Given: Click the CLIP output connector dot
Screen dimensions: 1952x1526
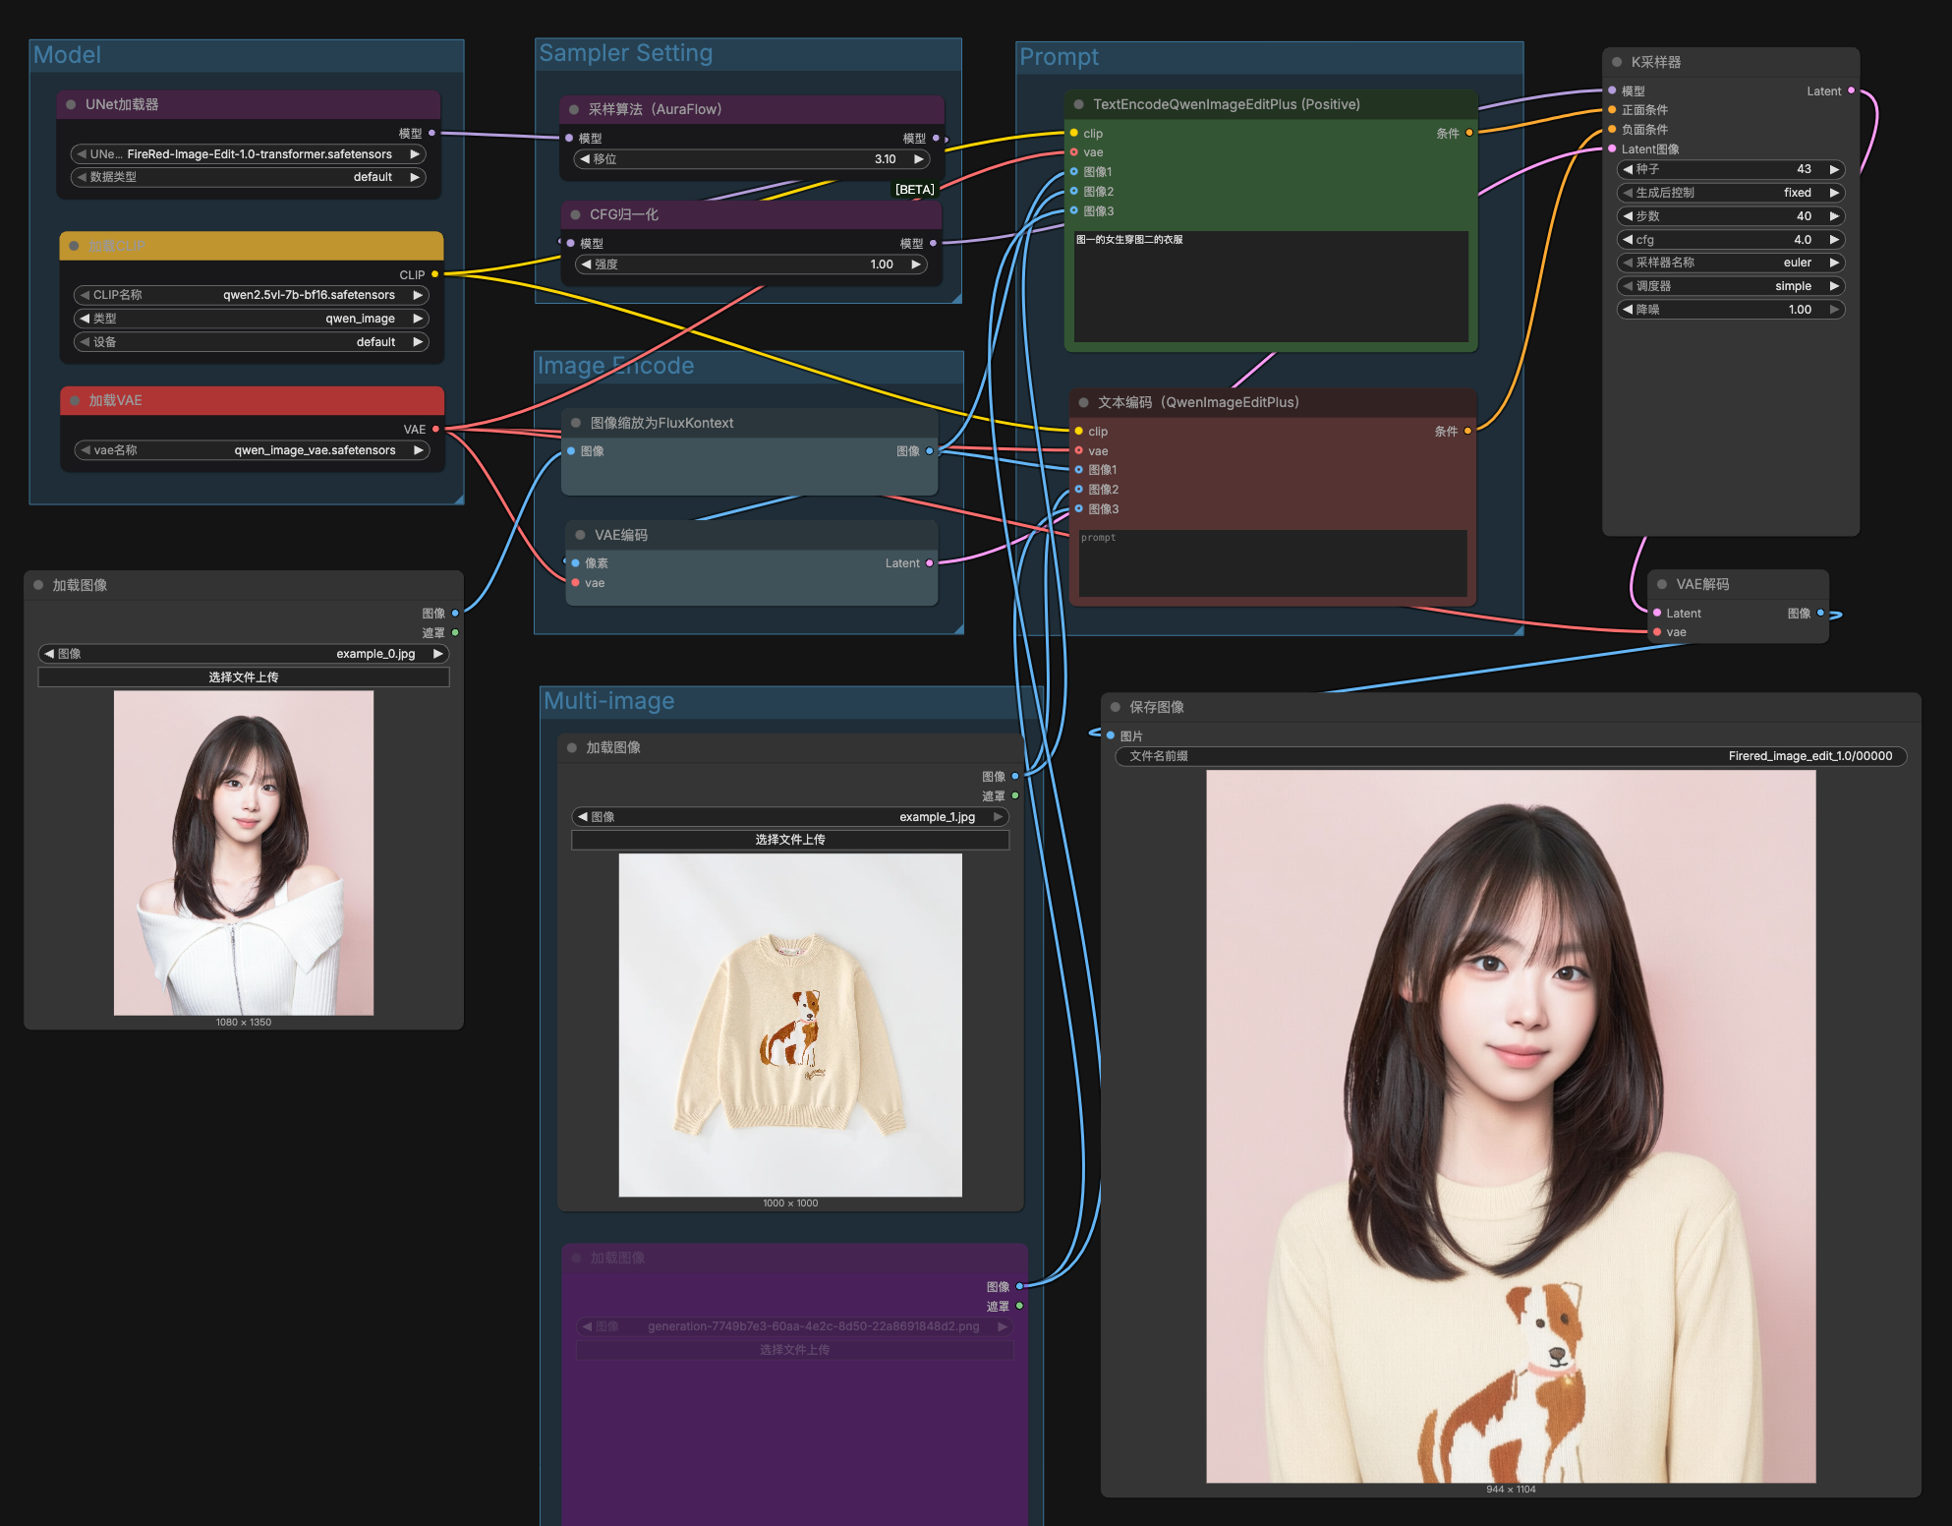Looking at the screenshot, I should pyautogui.click(x=434, y=274).
